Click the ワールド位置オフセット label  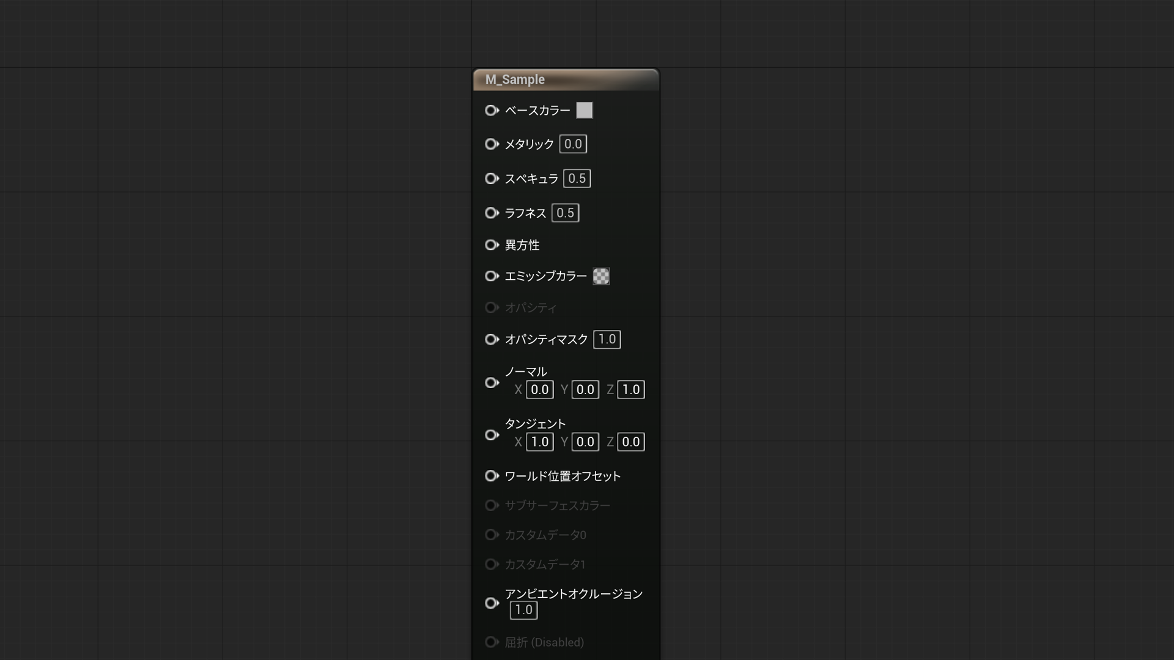pyautogui.click(x=563, y=476)
